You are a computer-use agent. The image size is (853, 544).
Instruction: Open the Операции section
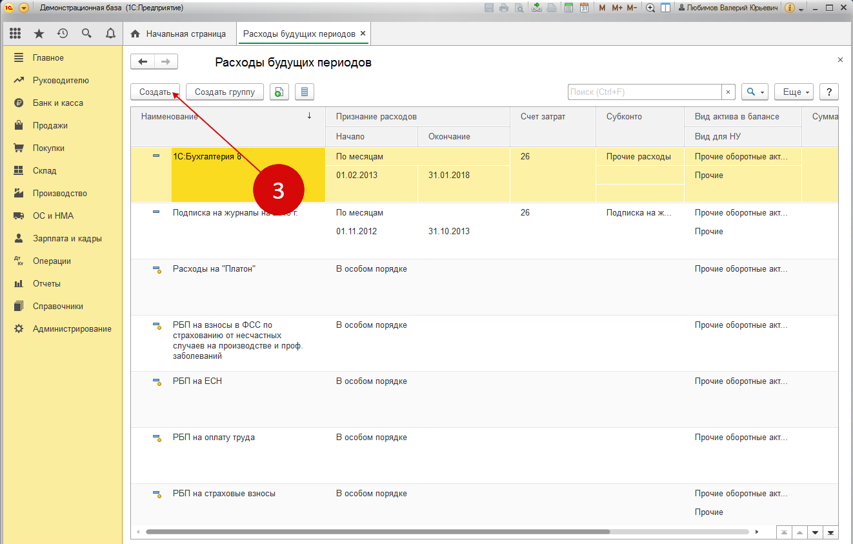tap(61, 261)
